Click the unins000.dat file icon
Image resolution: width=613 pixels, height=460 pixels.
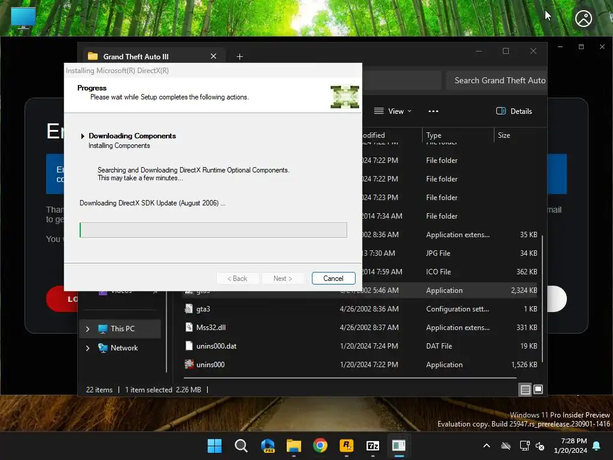189,346
